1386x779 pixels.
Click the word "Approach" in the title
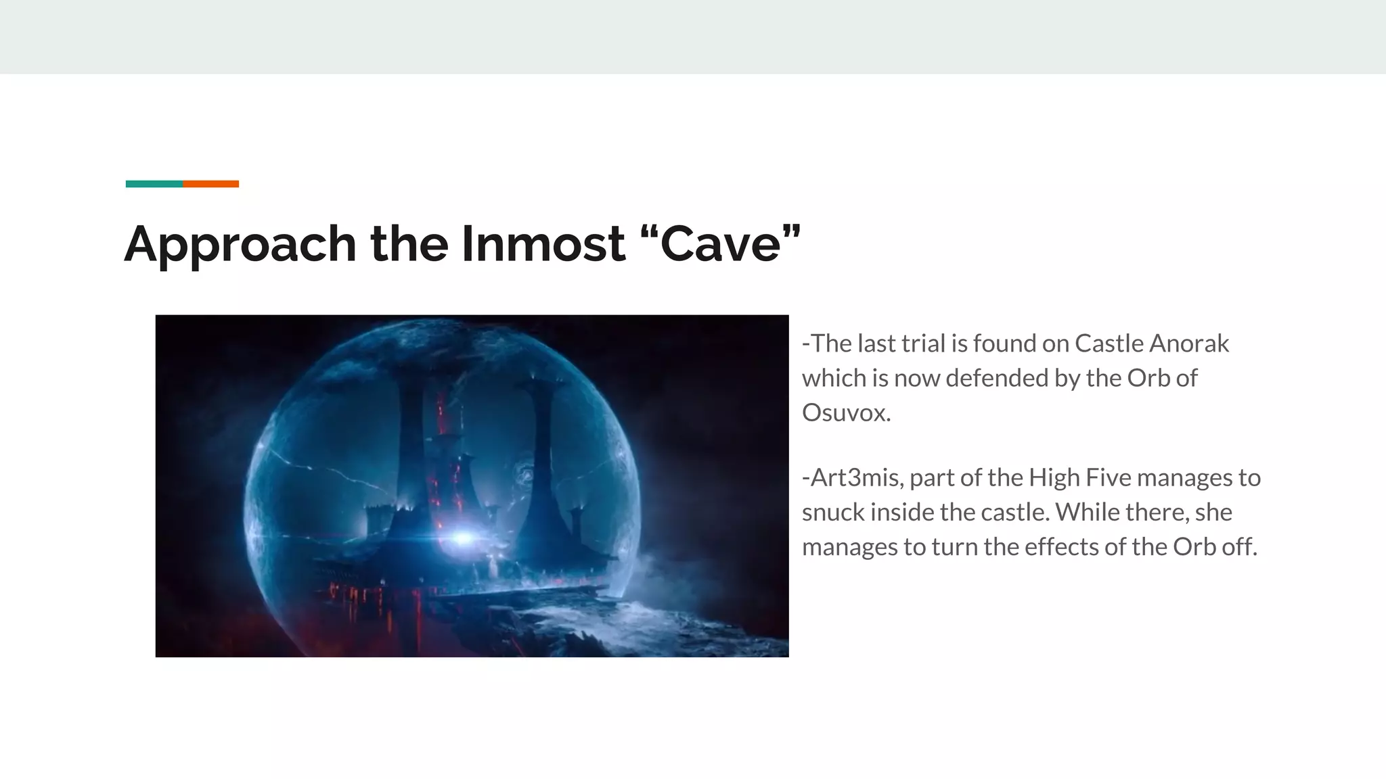click(240, 245)
